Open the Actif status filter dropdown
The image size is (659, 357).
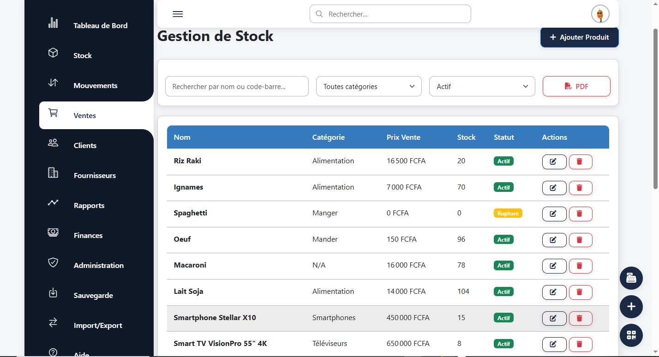pos(482,86)
